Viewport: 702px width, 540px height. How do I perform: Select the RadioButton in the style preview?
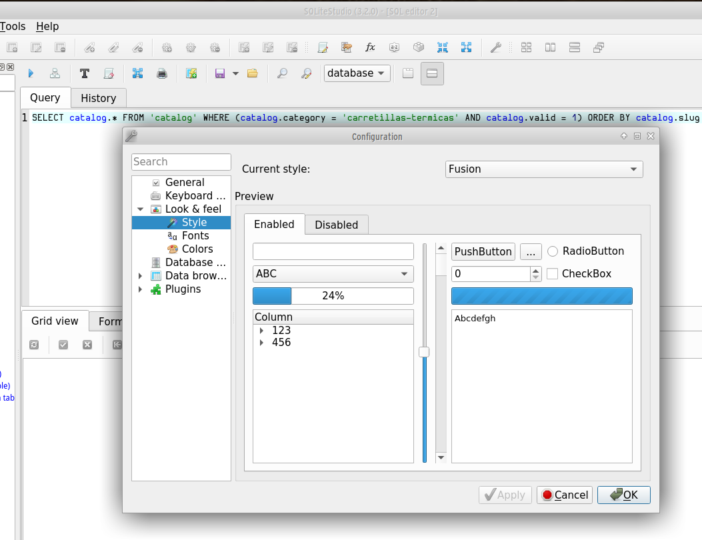[552, 251]
